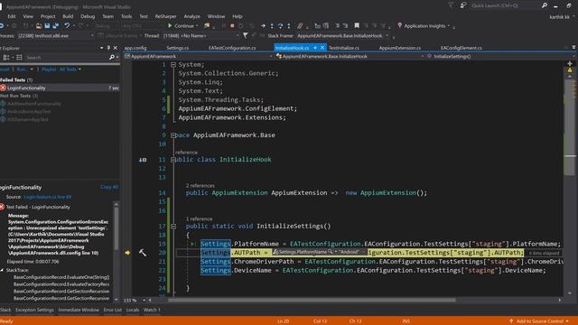Switch to the AppiumExtension.cs tab
The image size is (578, 325).
(399, 48)
